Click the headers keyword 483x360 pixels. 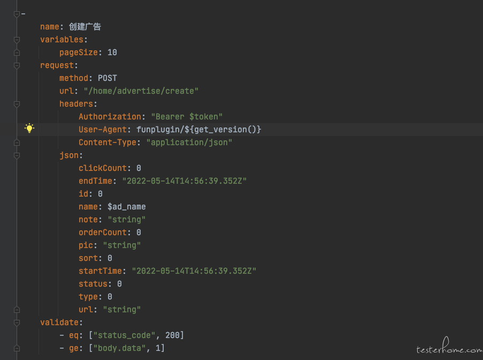[76, 104]
